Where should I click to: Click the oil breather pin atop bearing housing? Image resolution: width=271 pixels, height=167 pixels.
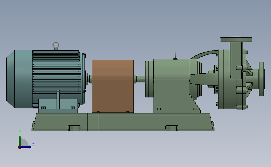pyautogui.click(x=175, y=56)
